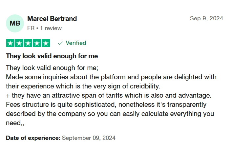This screenshot has height=151, width=232.
Task: Click the line about attractive span of tariffs
Action: click(x=109, y=95)
